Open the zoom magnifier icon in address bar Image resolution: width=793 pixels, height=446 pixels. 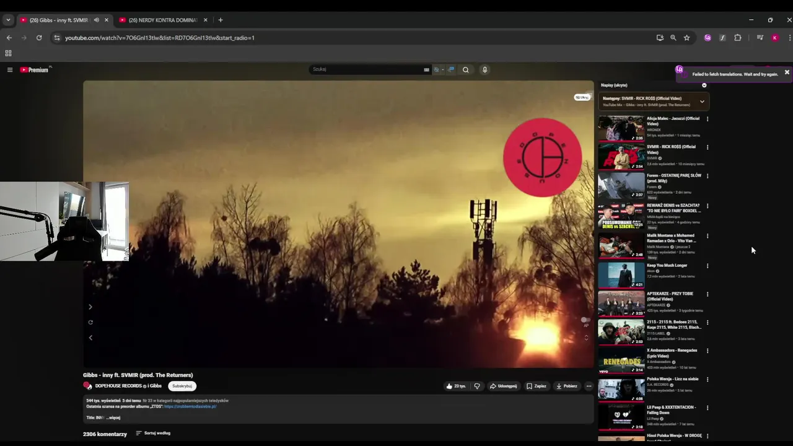pyautogui.click(x=673, y=38)
